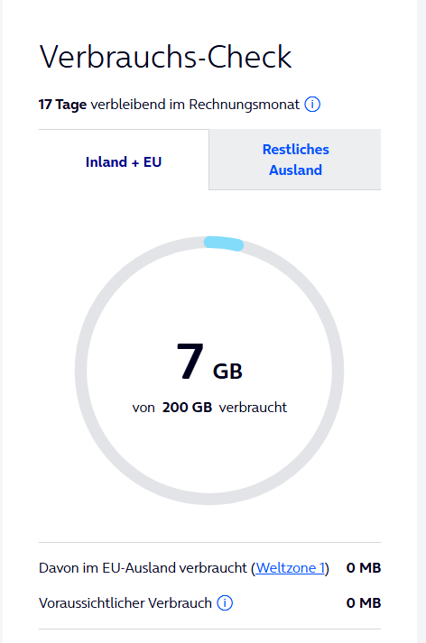Click the blue used-data segment of the ring
The image size is (426, 643).
click(224, 243)
